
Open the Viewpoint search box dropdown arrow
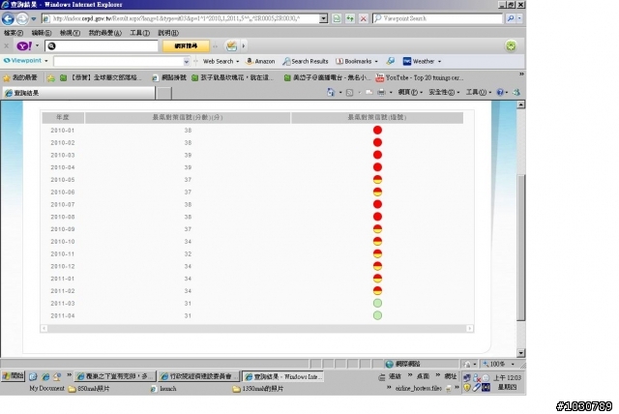tap(186, 62)
